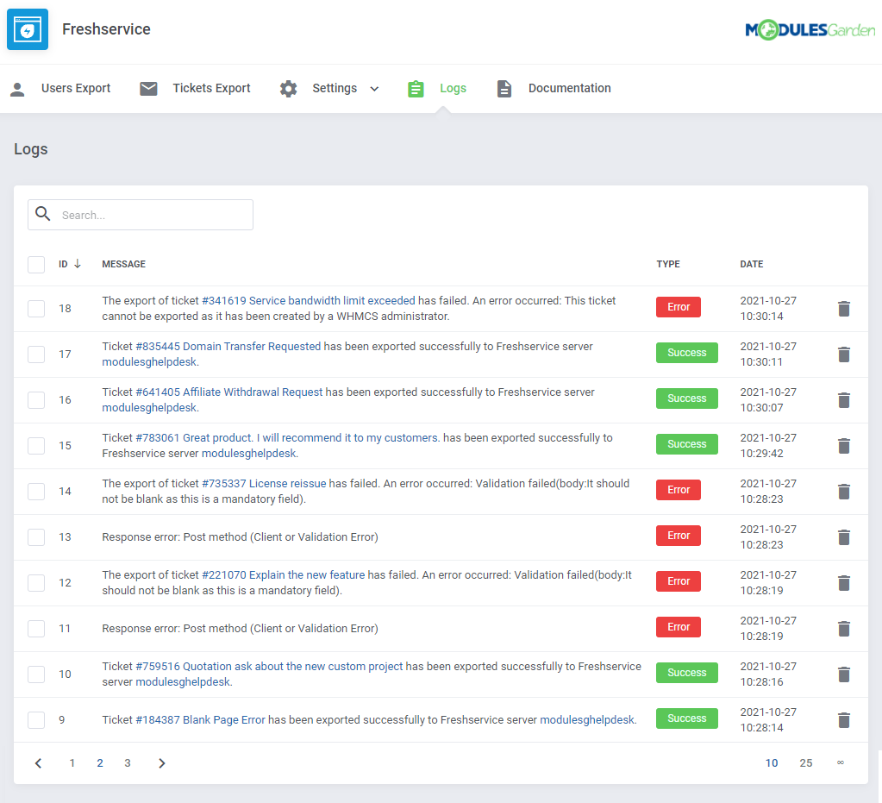Check the checkbox for log ID 9

(x=36, y=720)
